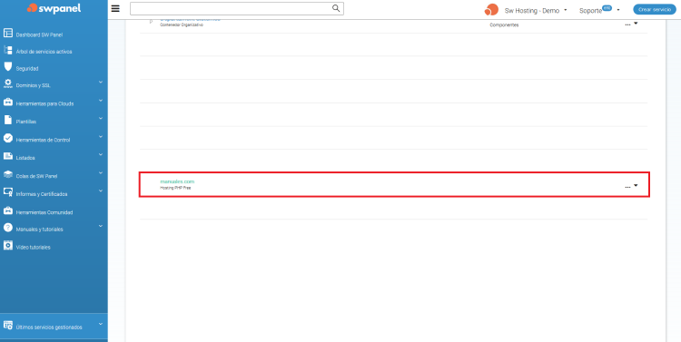This screenshot has height=342, width=681.
Task: Click the Dashboard SW Panel icon
Action: 8,33
